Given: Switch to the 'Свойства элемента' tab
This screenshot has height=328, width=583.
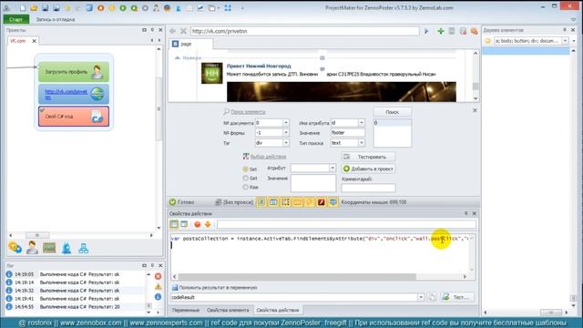Looking at the screenshot, I should (228, 310).
